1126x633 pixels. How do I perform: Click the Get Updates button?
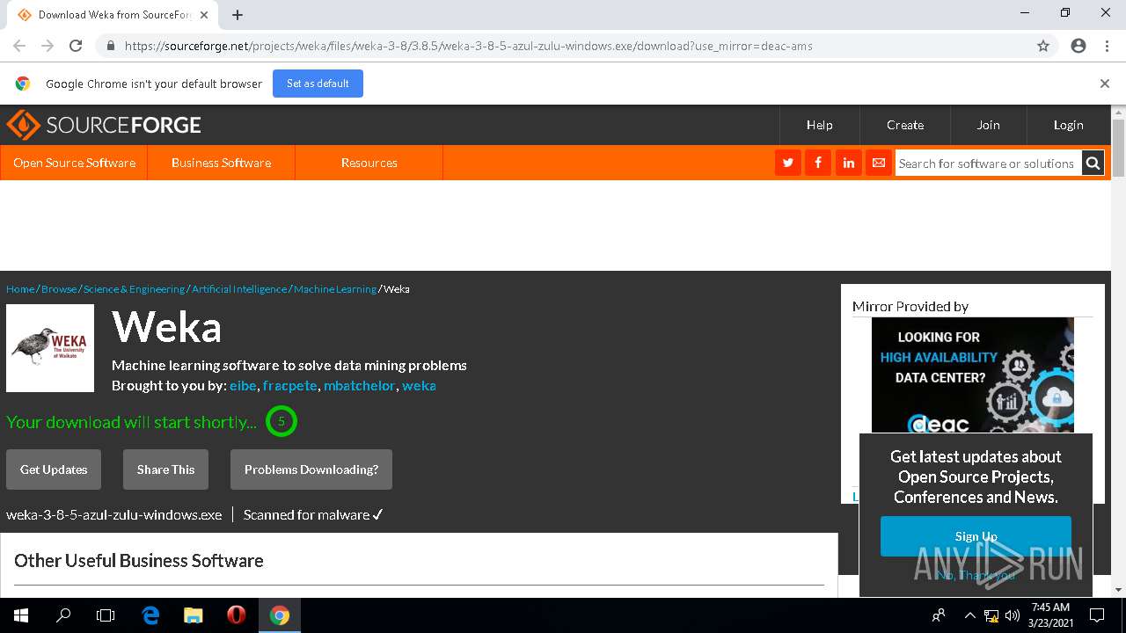point(54,469)
